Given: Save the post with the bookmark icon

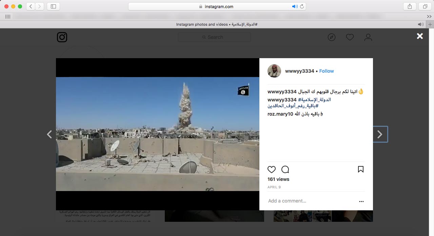Looking at the screenshot, I should pos(361,169).
